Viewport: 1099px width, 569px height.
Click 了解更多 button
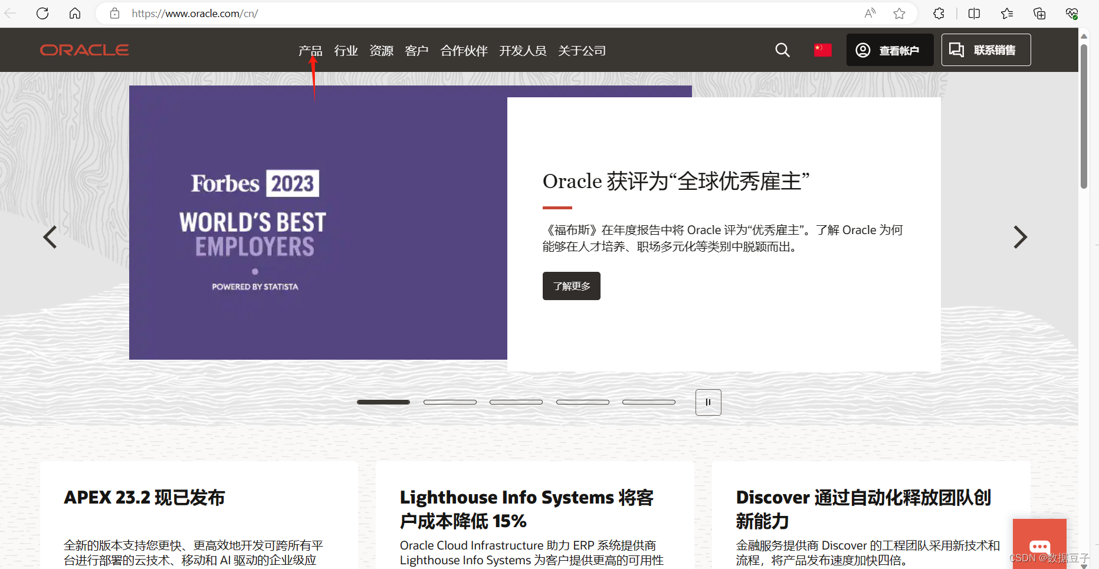coord(571,286)
